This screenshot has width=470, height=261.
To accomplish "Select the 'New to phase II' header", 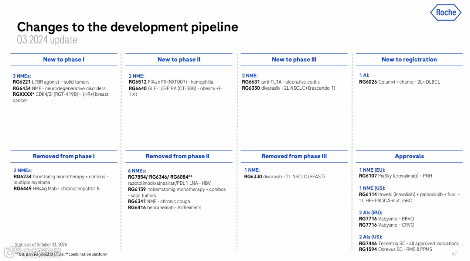I will coord(179,59).
